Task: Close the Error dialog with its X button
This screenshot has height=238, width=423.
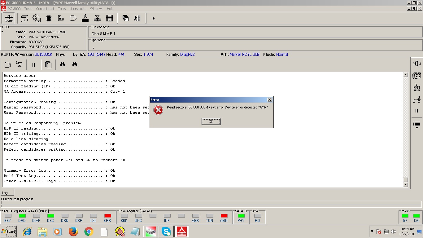Action: coord(270,100)
